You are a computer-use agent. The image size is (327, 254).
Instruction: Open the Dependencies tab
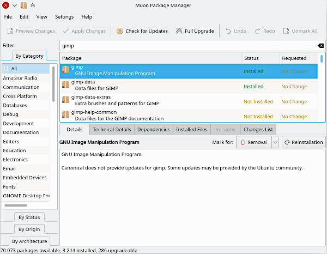(154, 130)
